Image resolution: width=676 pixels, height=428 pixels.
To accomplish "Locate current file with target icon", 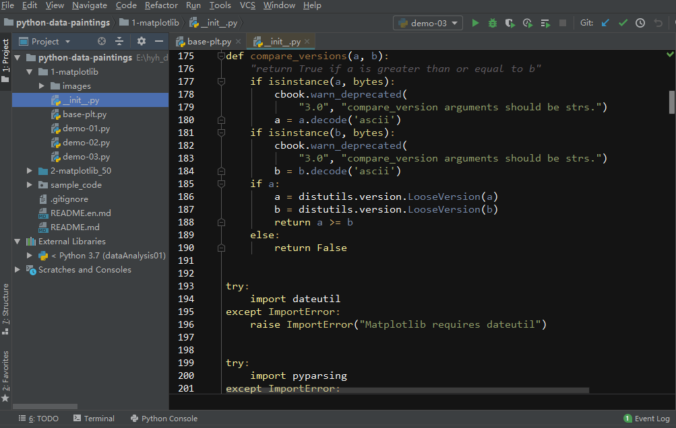I will click(102, 41).
